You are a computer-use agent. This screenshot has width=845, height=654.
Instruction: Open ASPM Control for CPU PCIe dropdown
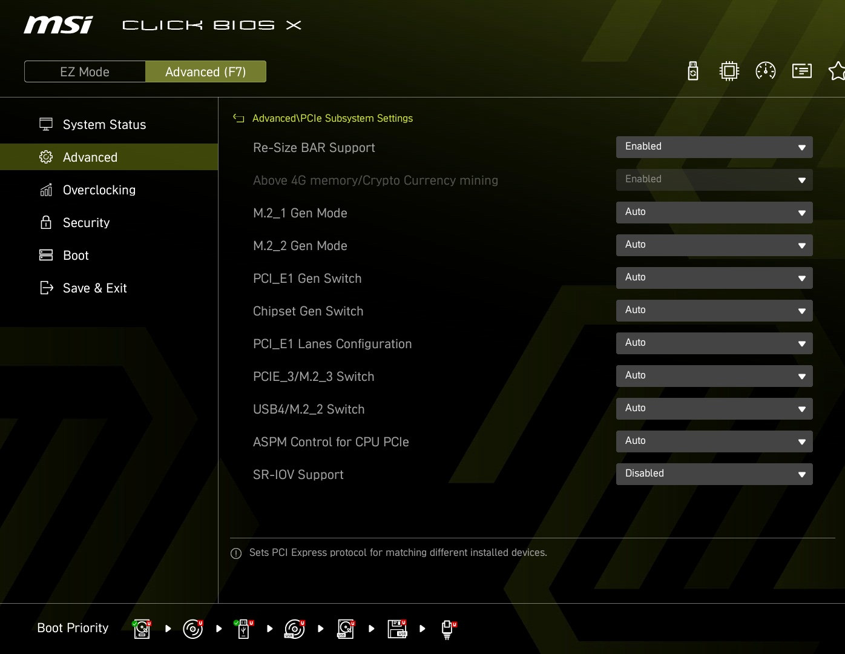pos(714,441)
